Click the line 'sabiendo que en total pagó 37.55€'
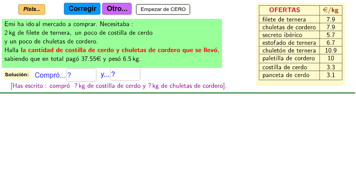Screen dimensions: 356x196 pos(73,59)
